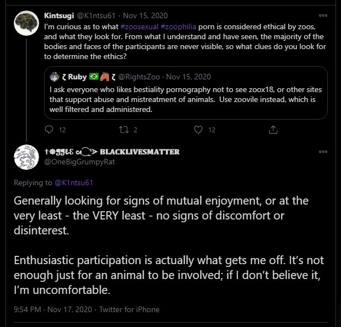The height and width of the screenshot is (327, 341).
Task: Visit the @K1ntsu61 handle beside Kintsugi
Action: point(96,15)
